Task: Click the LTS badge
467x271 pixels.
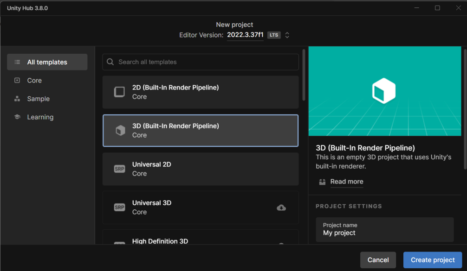Action: 274,35
